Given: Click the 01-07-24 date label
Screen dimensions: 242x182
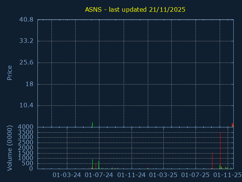Looking at the screenshot, I should coord(99,175).
